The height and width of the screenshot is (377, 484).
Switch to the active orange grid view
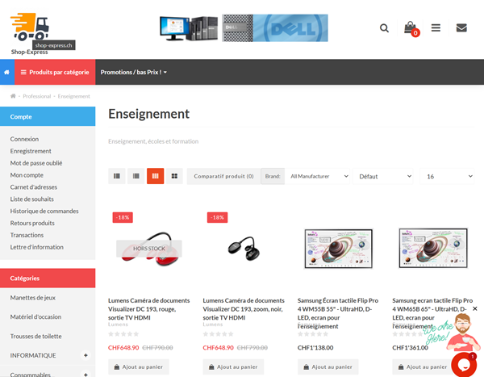pyautogui.click(x=155, y=176)
